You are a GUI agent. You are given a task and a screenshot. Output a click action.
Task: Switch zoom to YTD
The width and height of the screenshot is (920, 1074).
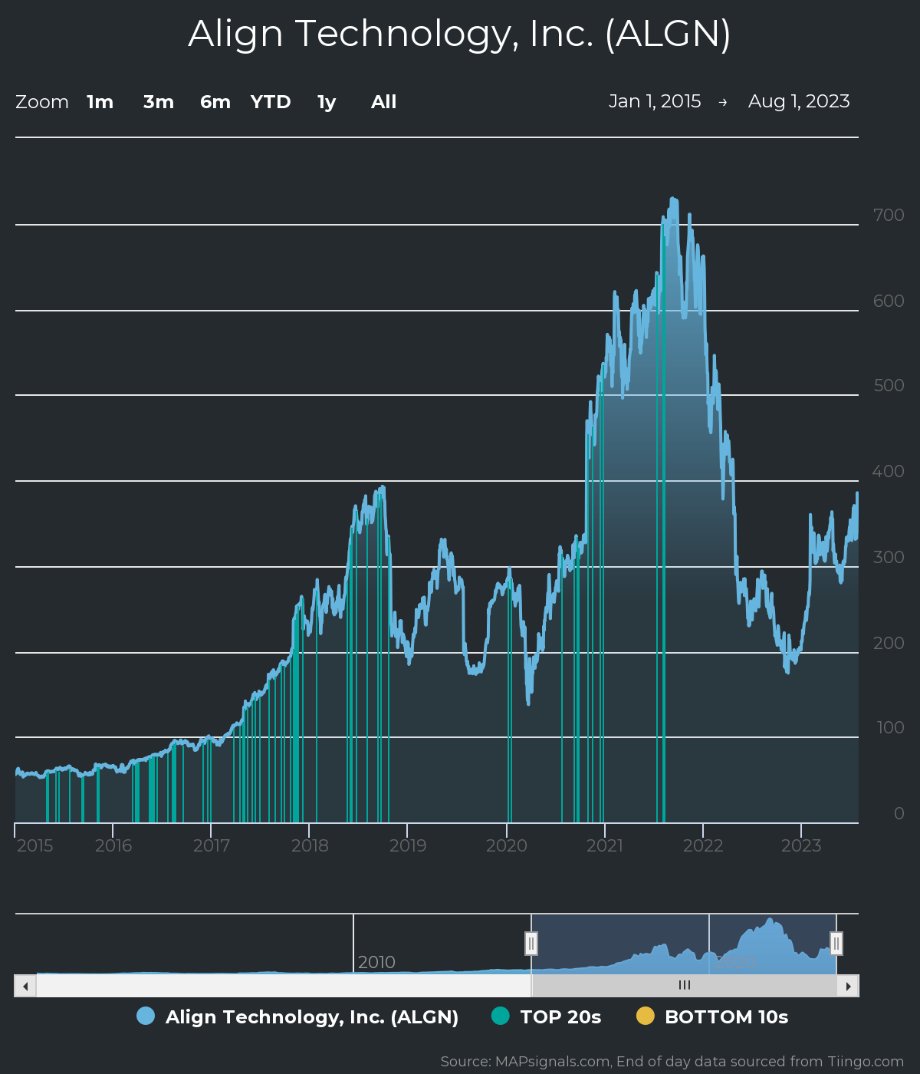click(x=271, y=102)
